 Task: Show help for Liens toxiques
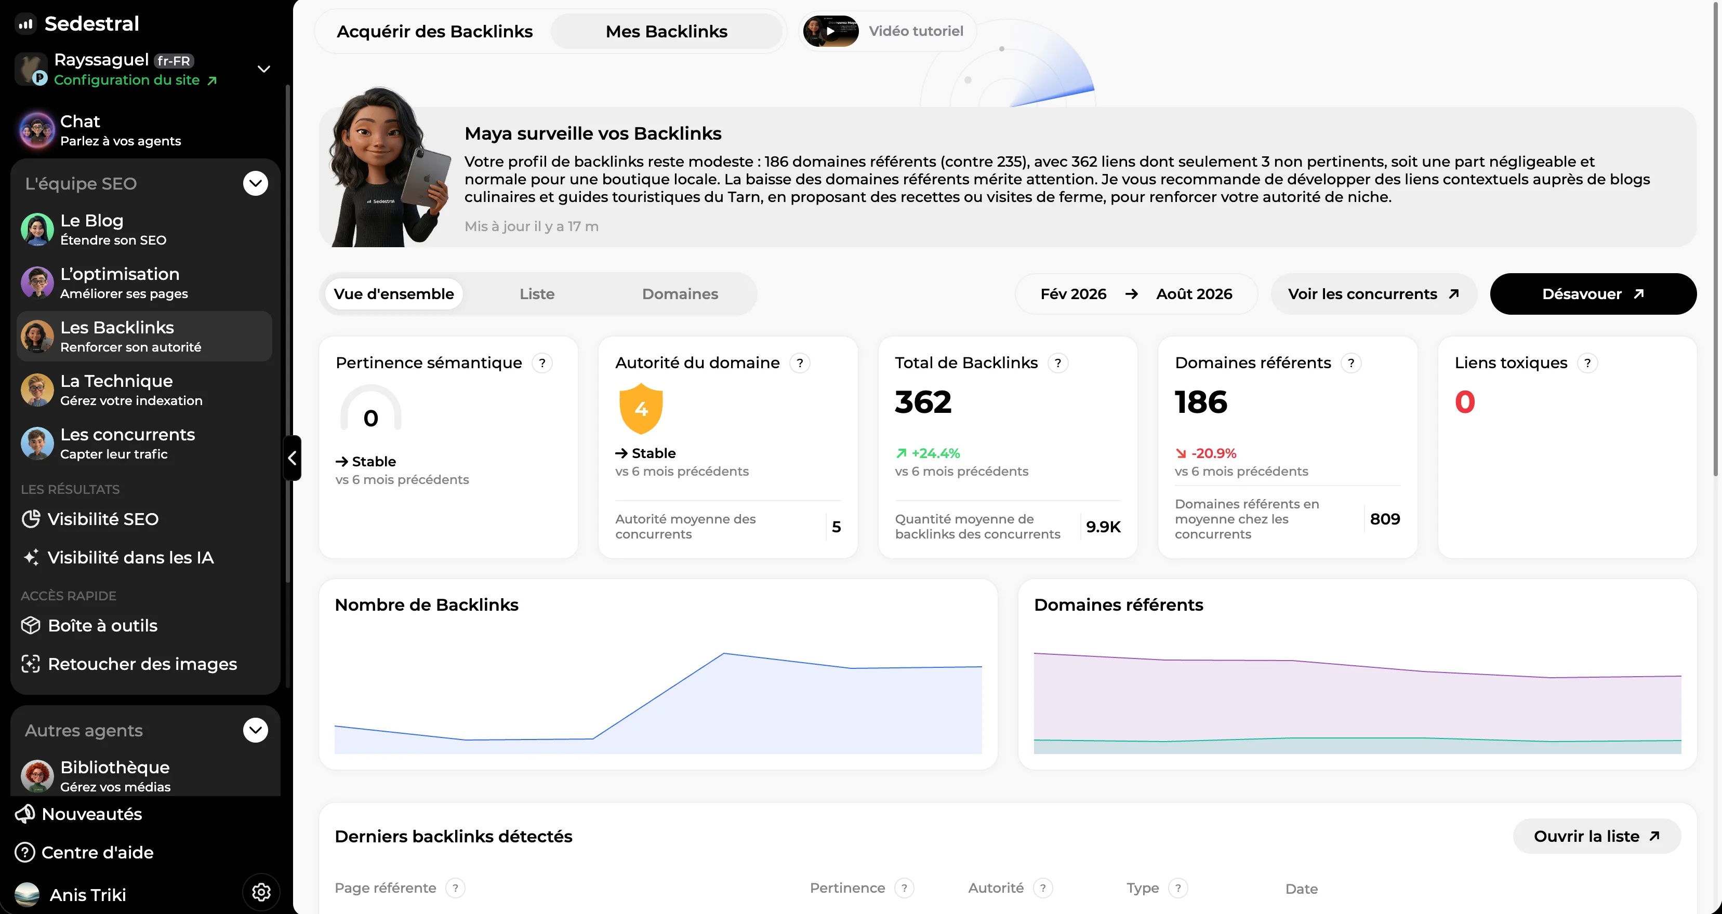click(x=1587, y=363)
